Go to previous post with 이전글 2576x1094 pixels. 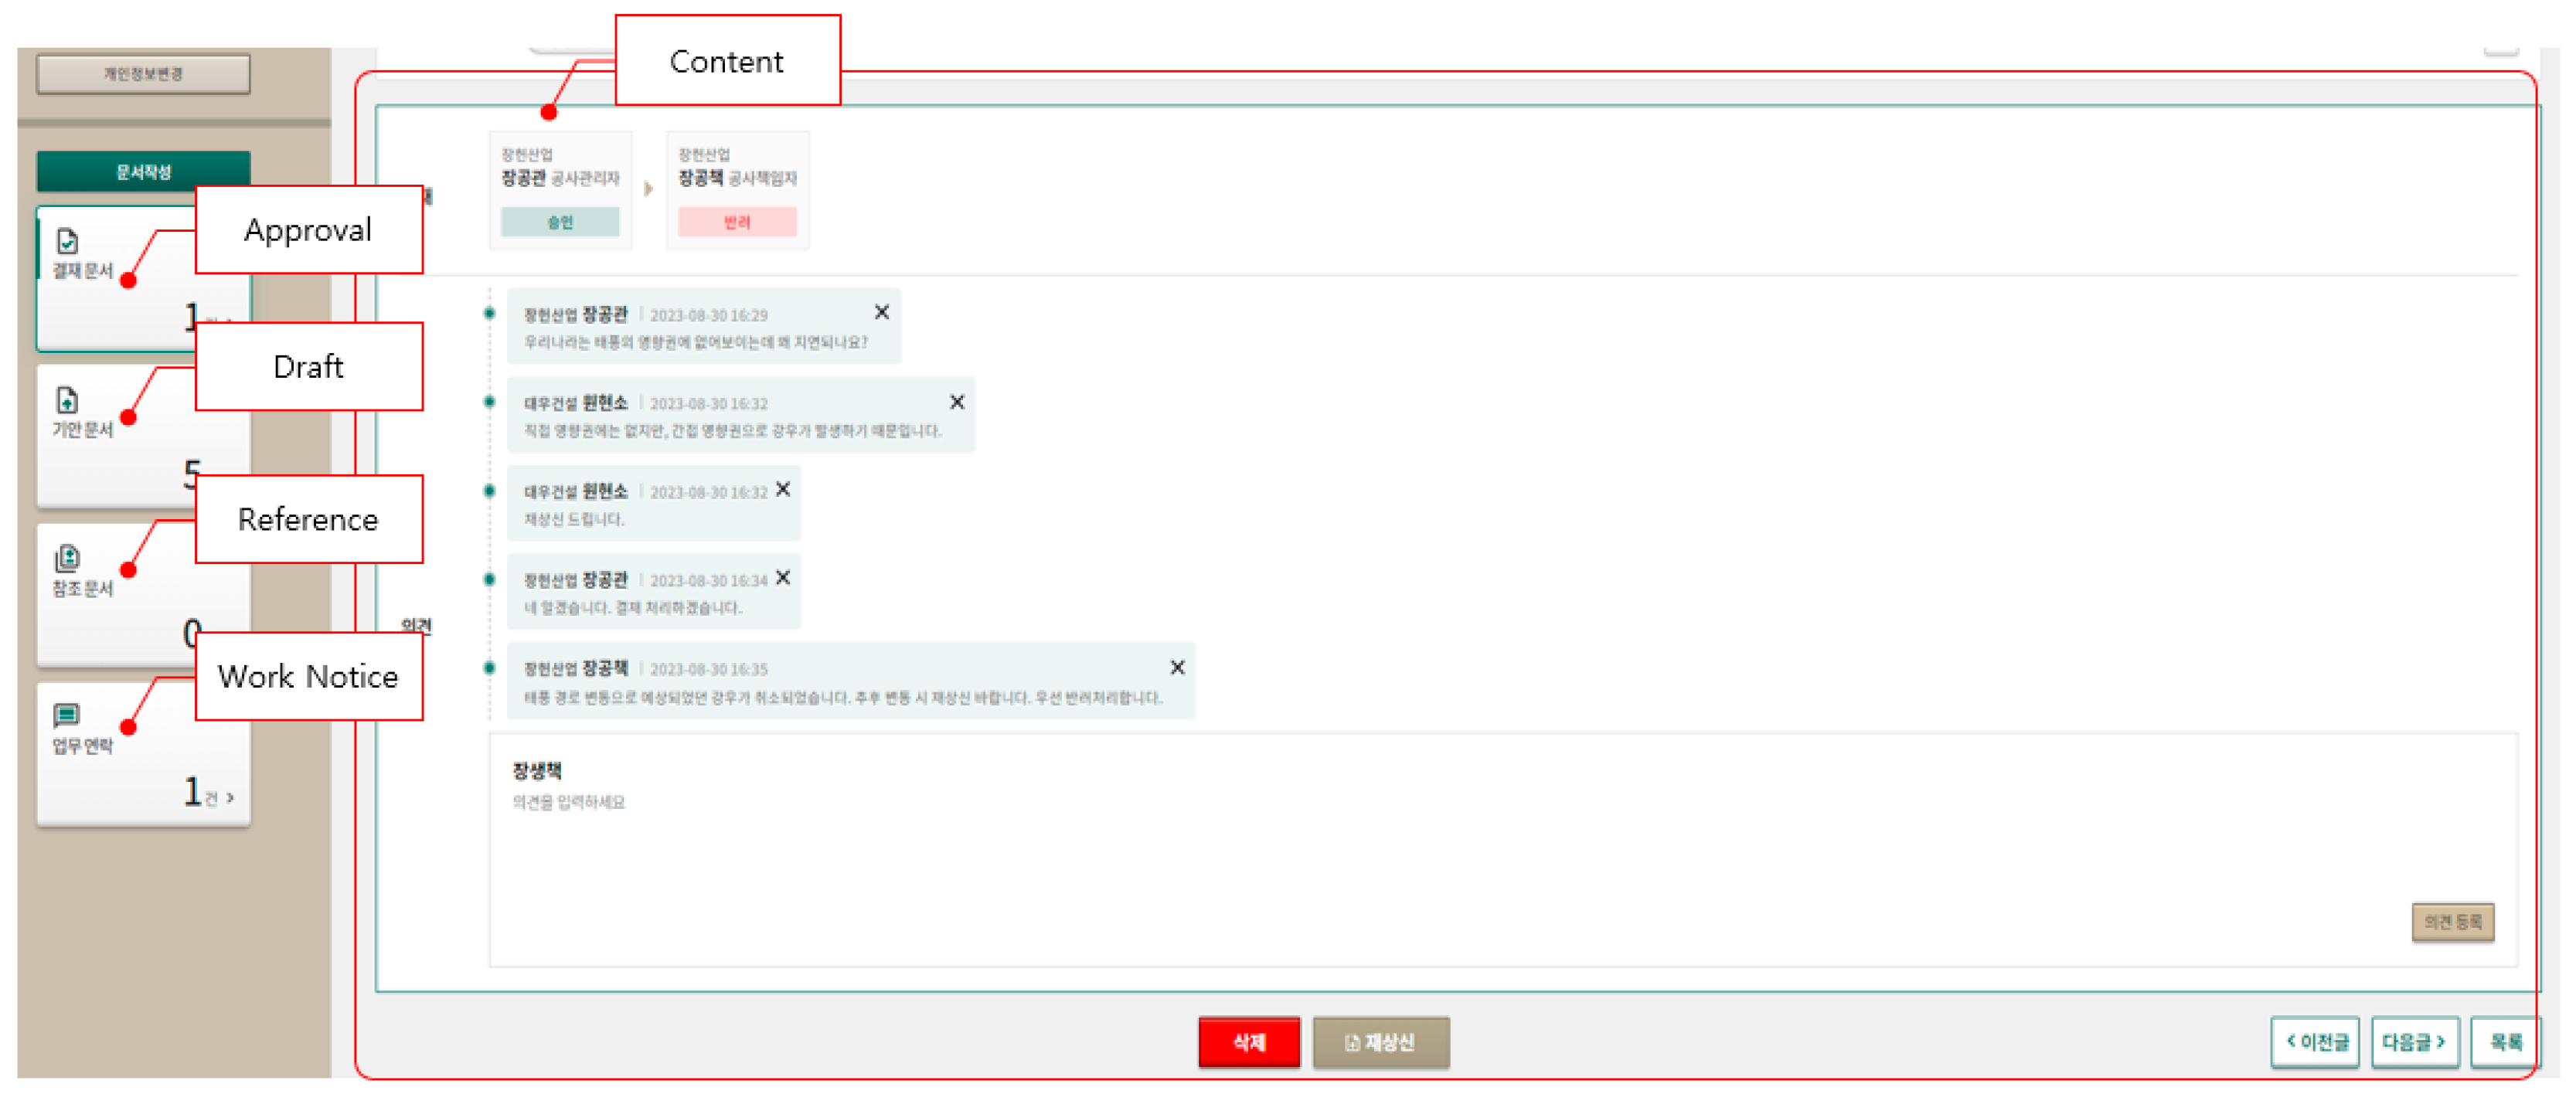pyautogui.click(x=2316, y=1042)
